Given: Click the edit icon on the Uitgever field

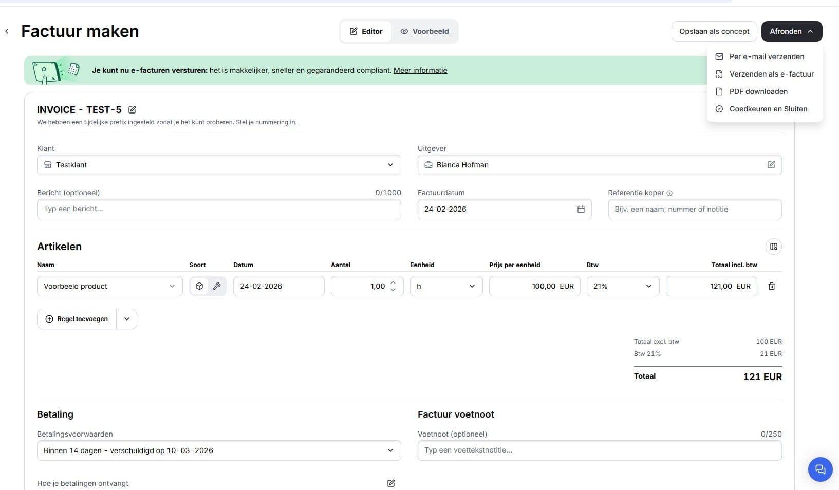Looking at the screenshot, I should point(771,165).
